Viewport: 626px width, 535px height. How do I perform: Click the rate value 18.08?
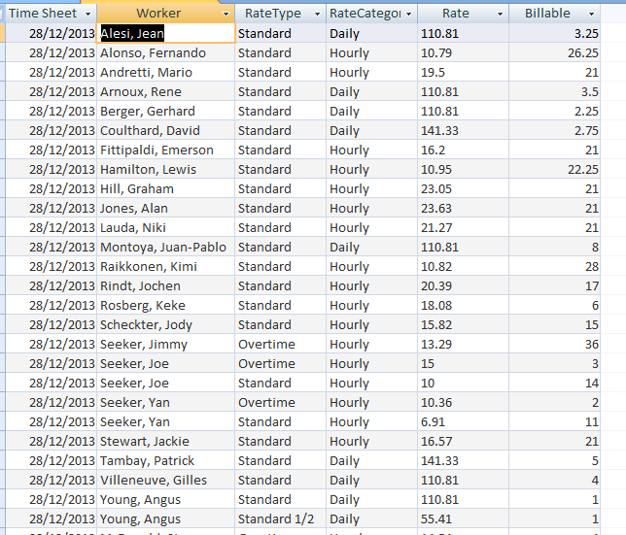pyautogui.click(x=463, y=306)
